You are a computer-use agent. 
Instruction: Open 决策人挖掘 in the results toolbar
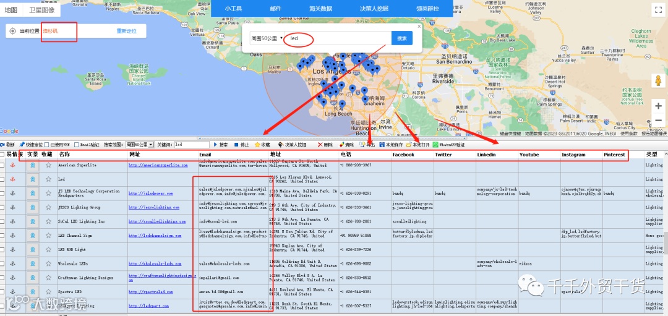tap(292, 145)
